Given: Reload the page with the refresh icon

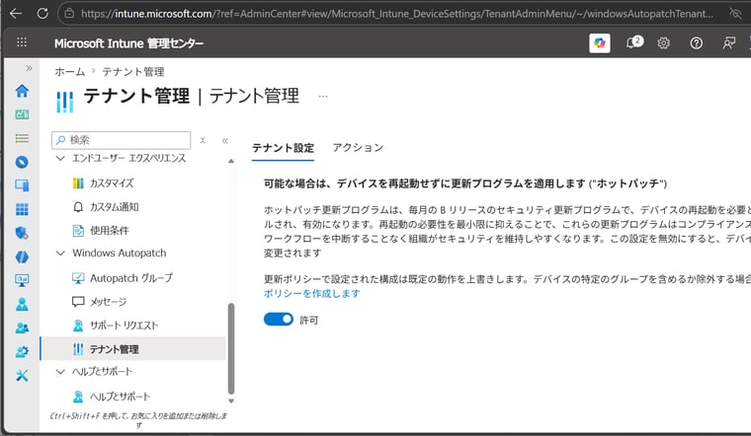Looking at the screenshot, I should pyautogui.click(x=42, y=14).
